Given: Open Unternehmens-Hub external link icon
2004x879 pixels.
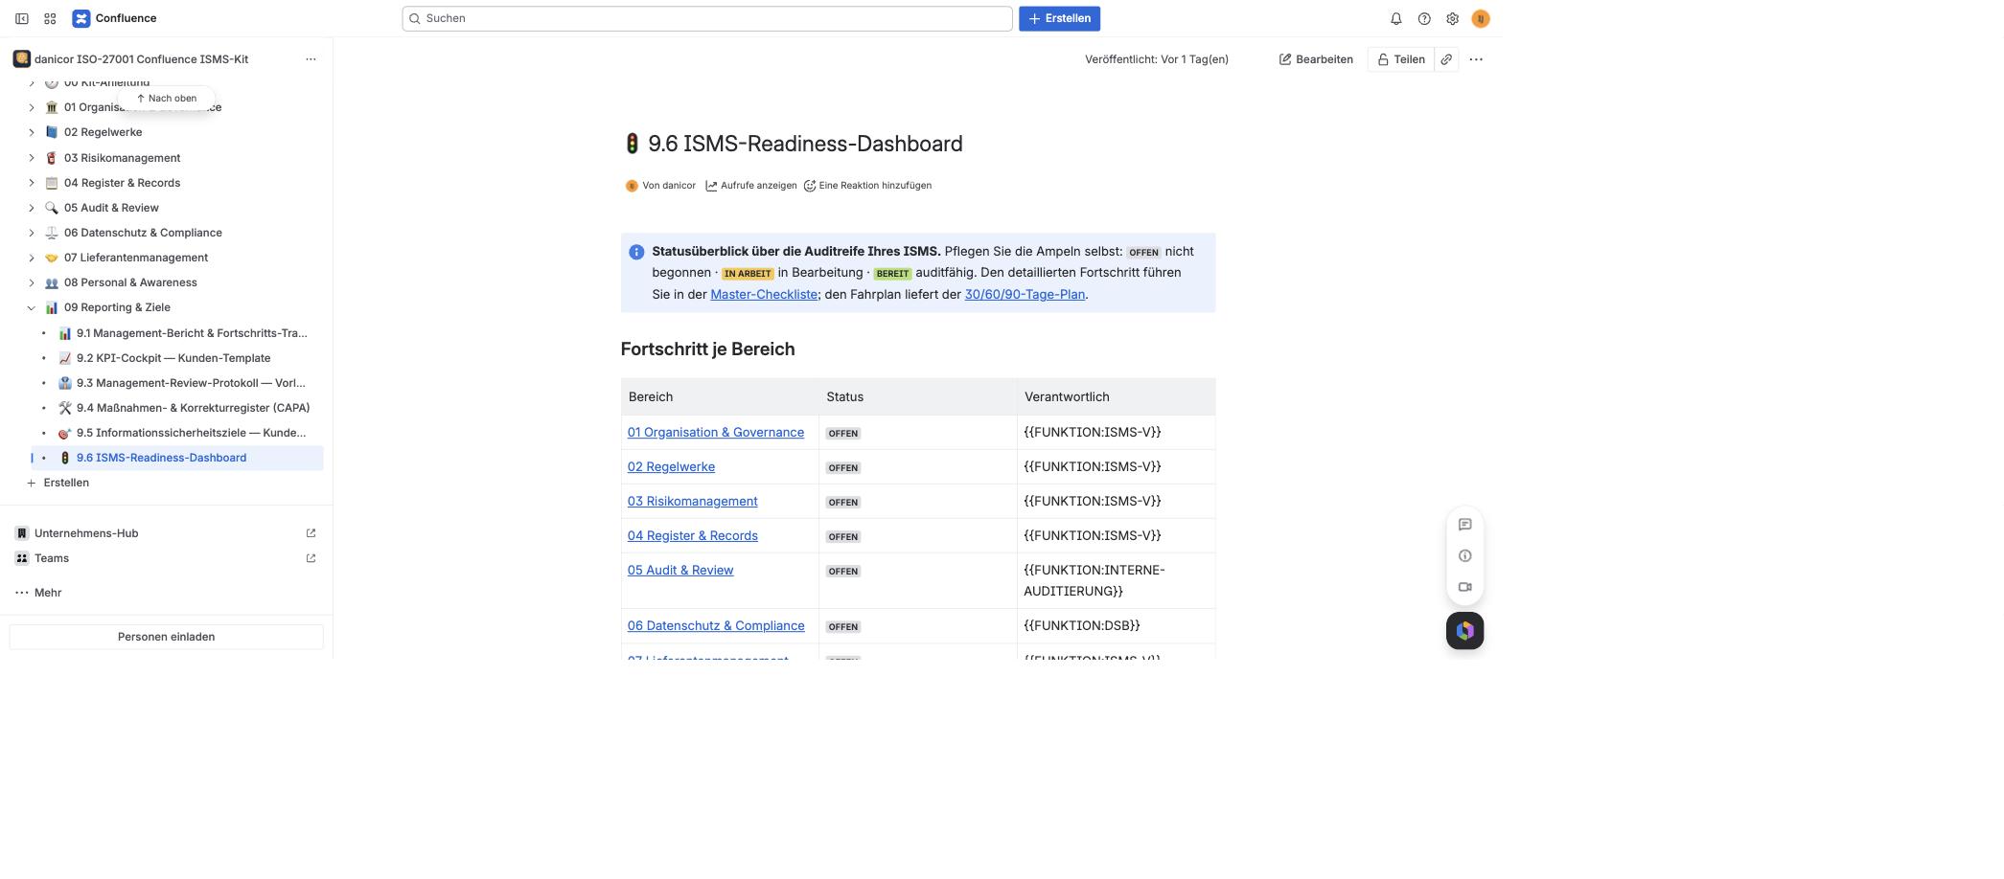Looking at the screenshot, I should (311, 533).
